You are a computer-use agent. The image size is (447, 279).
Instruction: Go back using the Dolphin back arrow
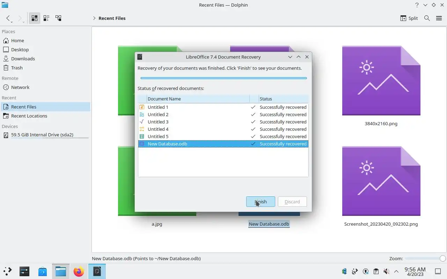[8, 18]
